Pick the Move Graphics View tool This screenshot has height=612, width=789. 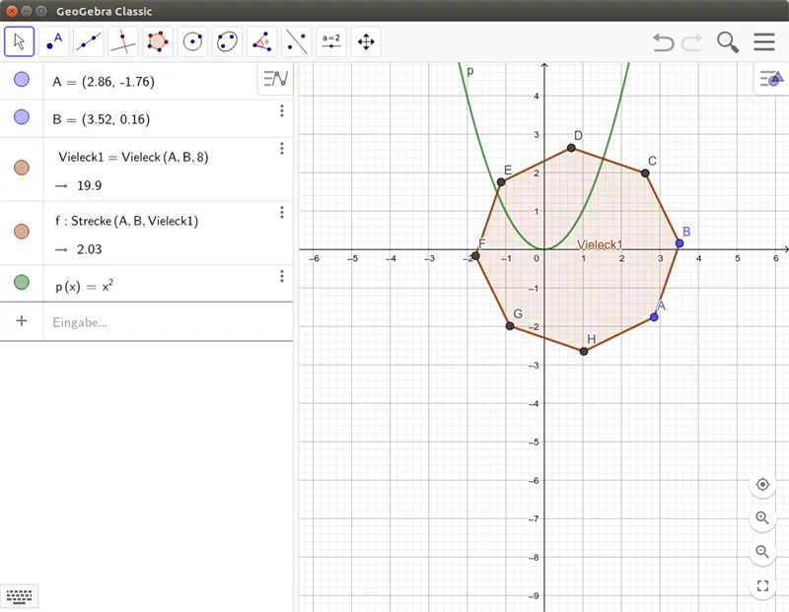coord(366,41)
